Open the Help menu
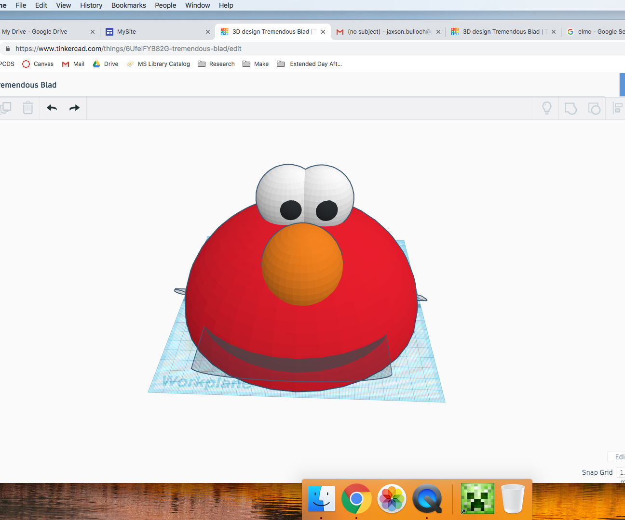 coord(226,5)
